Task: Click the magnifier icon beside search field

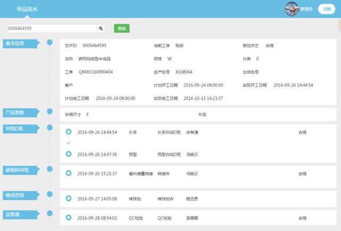Action: 101,28
